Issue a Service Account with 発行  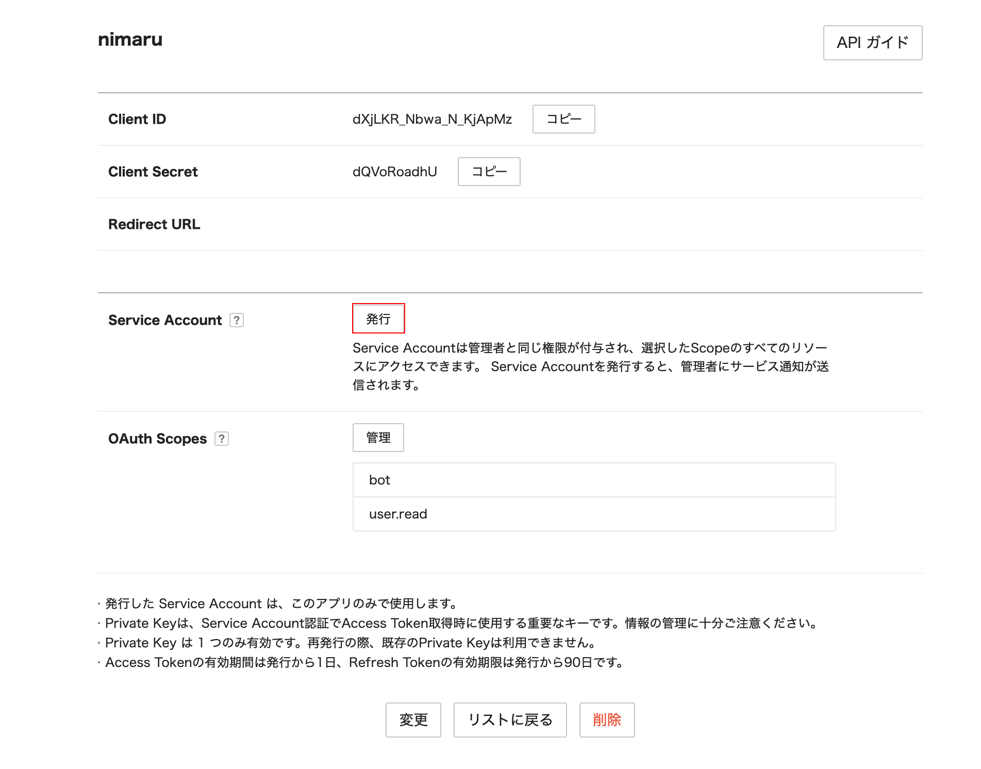(x=378, y=319)
